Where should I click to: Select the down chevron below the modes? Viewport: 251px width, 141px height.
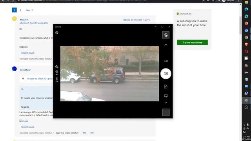[x=166, y=103]
